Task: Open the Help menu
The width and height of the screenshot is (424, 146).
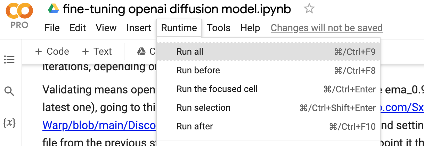Action: 250,28
